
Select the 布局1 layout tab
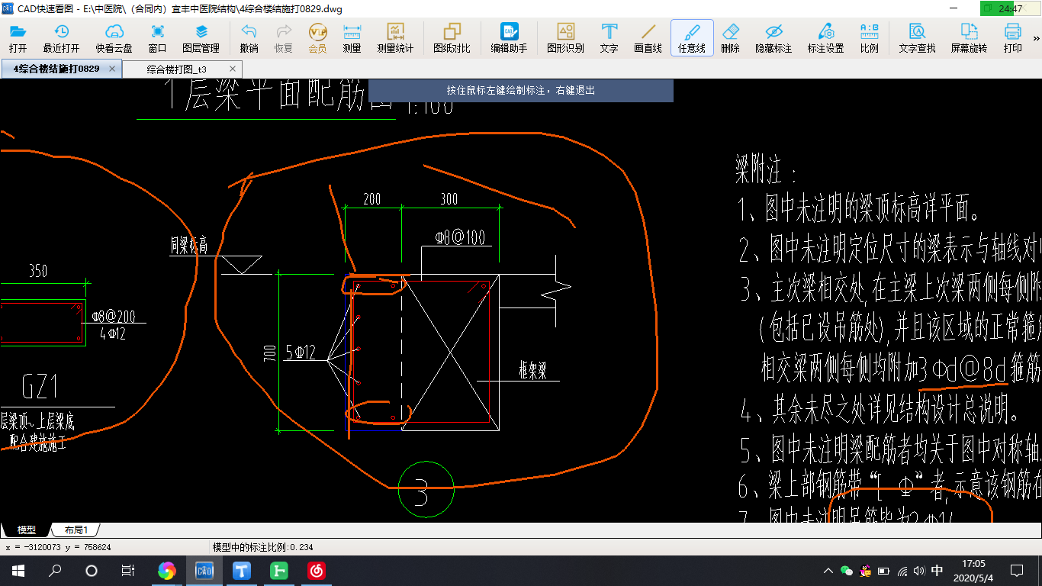(x=76, y=530)
